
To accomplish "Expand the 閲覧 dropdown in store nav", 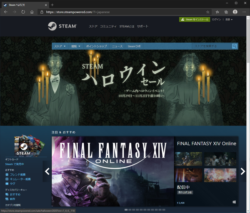I will coord(76,46).
